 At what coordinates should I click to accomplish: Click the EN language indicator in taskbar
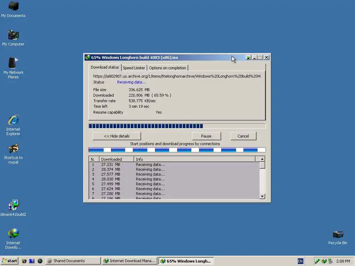pos(300,261)
